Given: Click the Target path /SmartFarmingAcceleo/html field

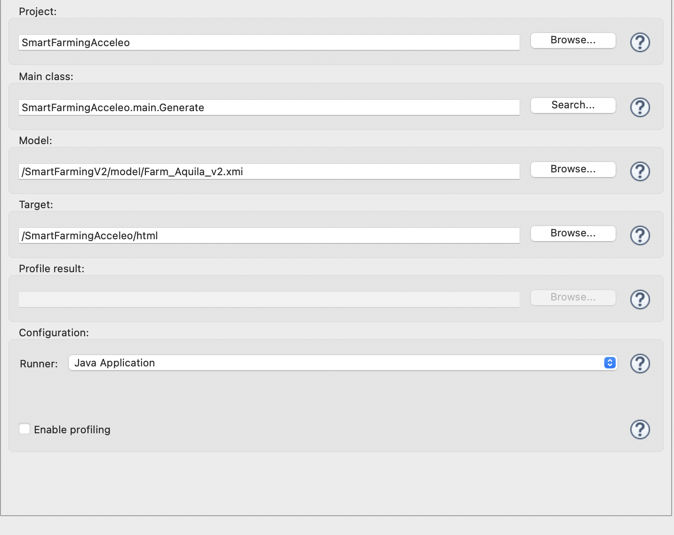Looking at the screenshot, I should (x=268, y=235).
